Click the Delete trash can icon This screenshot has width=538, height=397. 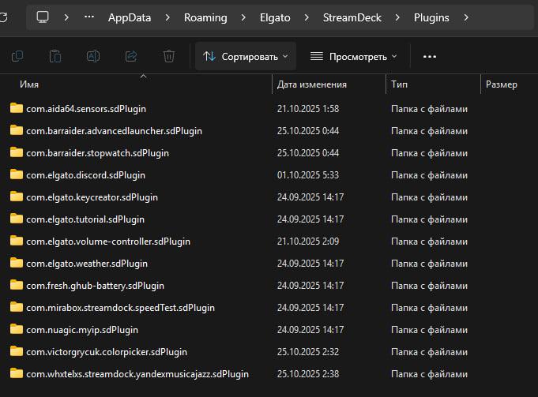168,56
